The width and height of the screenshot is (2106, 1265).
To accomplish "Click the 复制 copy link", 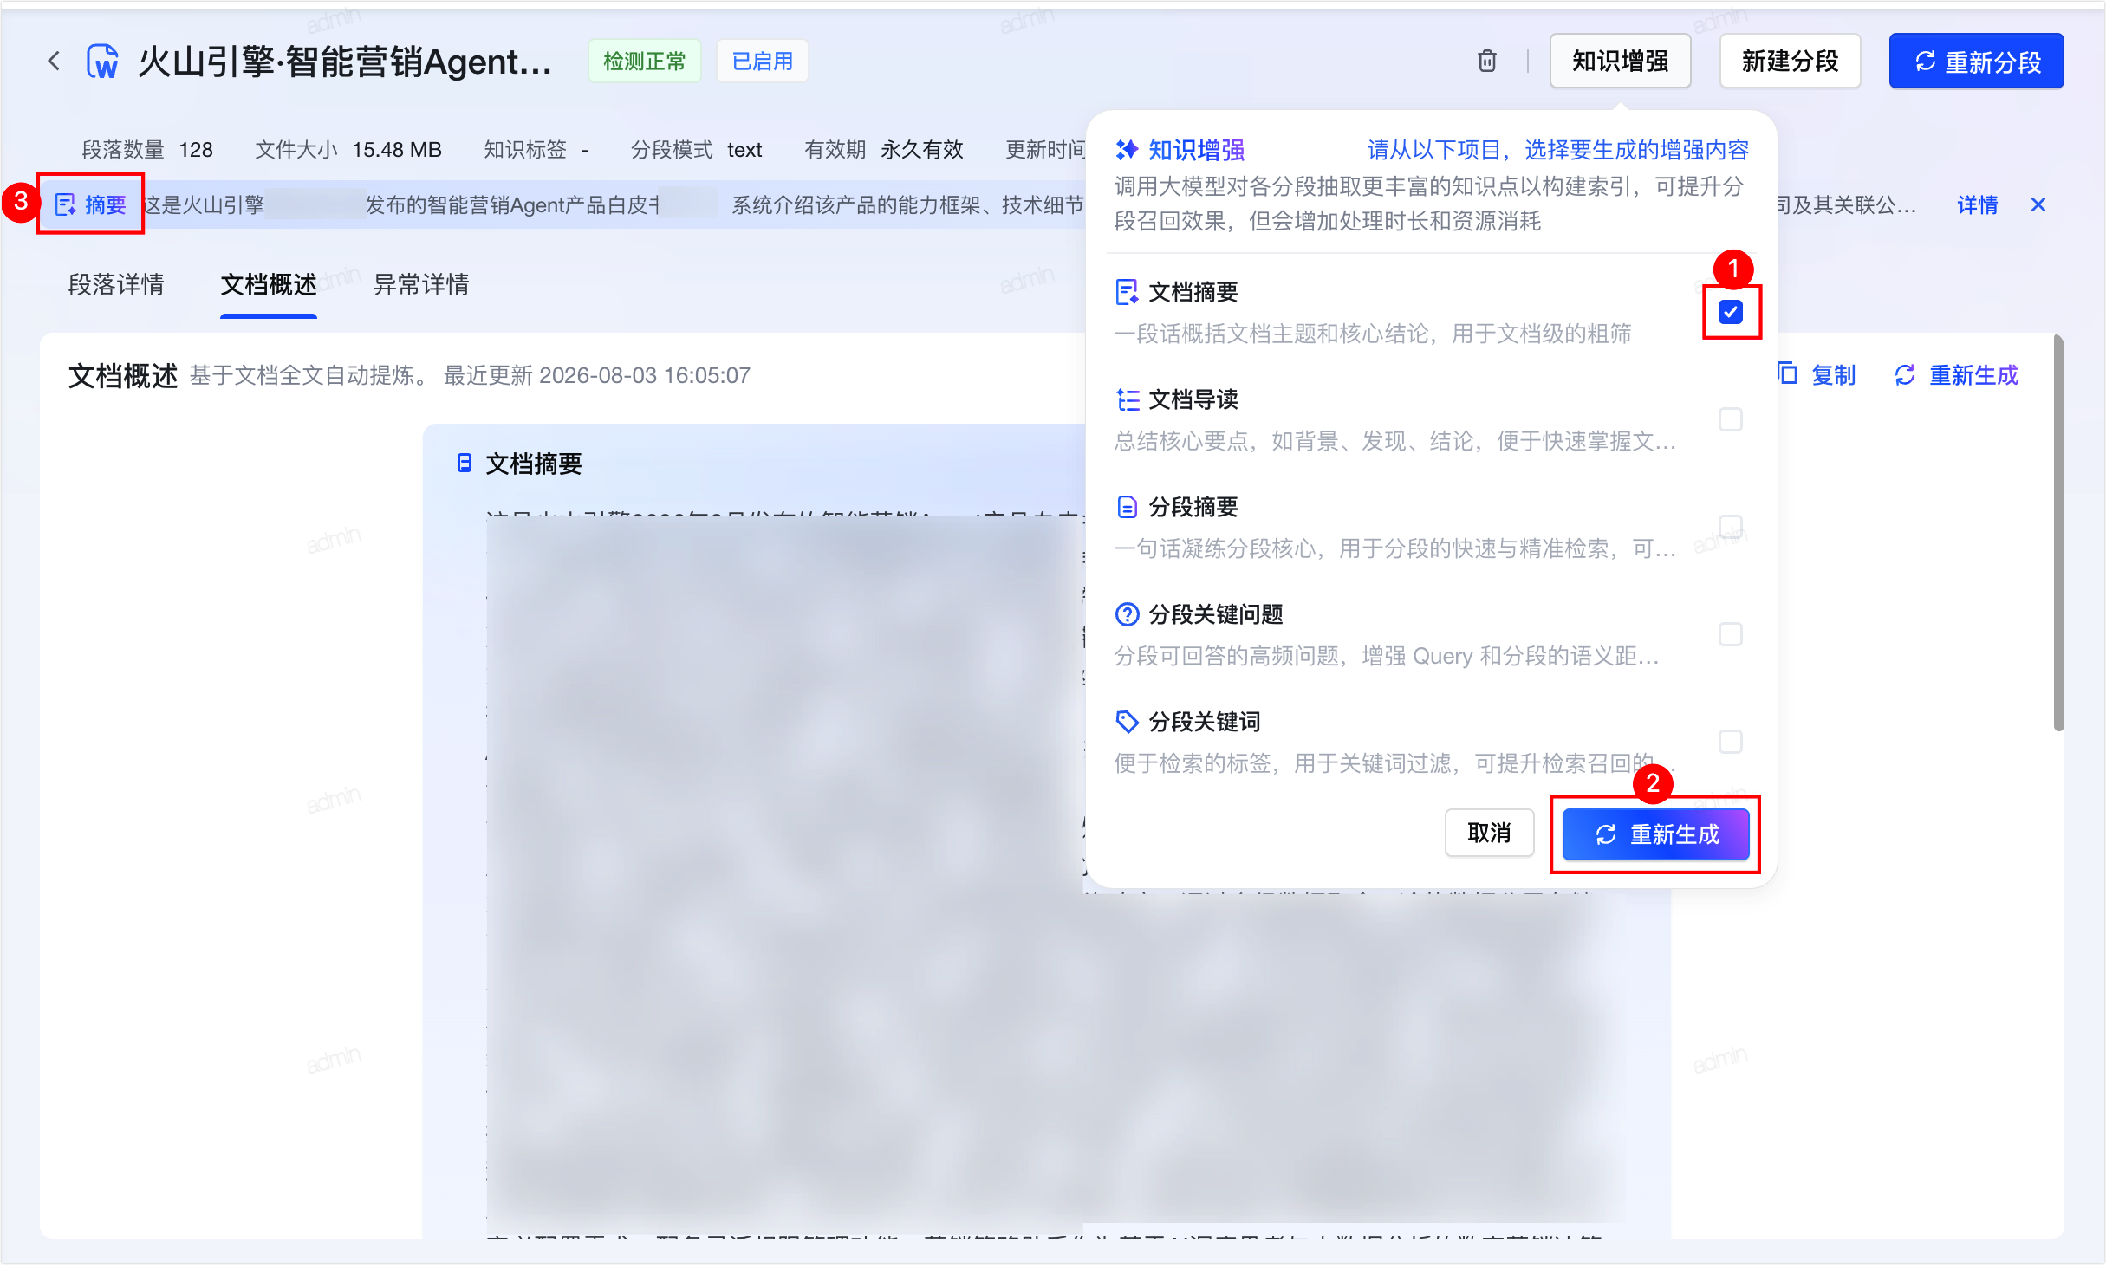I will point(1817,374).
